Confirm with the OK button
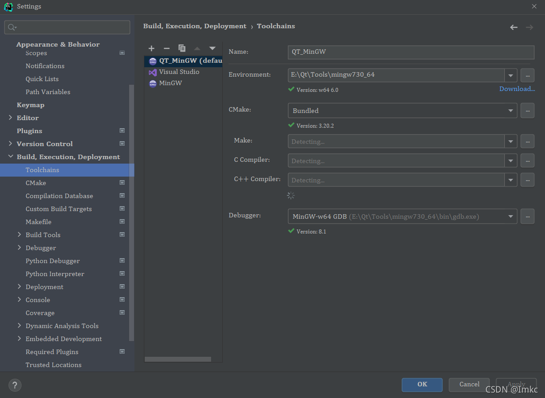 coord(422,385)
